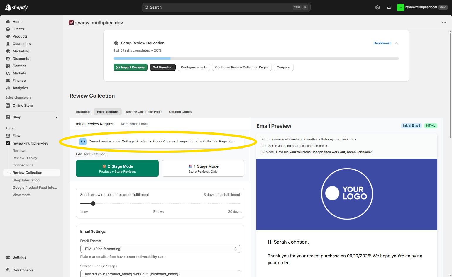
Task: Open Reviews in app submenu
Action: point(19,151)
